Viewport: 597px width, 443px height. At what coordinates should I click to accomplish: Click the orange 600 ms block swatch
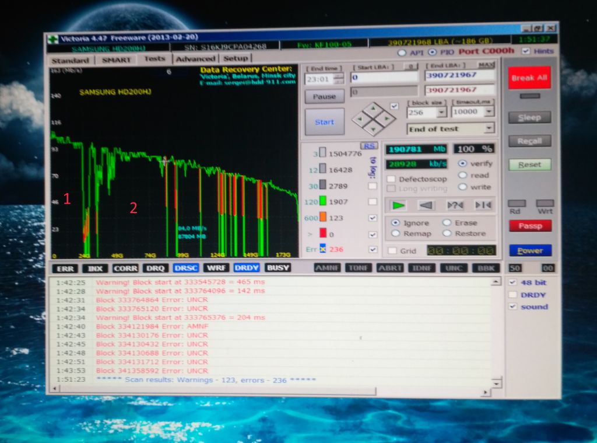323,217
